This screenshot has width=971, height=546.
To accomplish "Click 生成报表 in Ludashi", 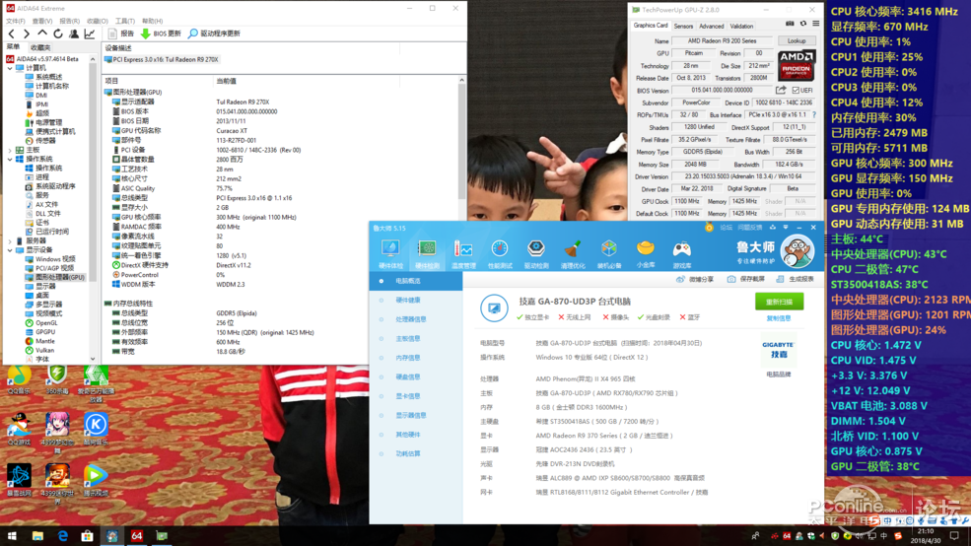I will pyautogui.click(x=796, y=279).
